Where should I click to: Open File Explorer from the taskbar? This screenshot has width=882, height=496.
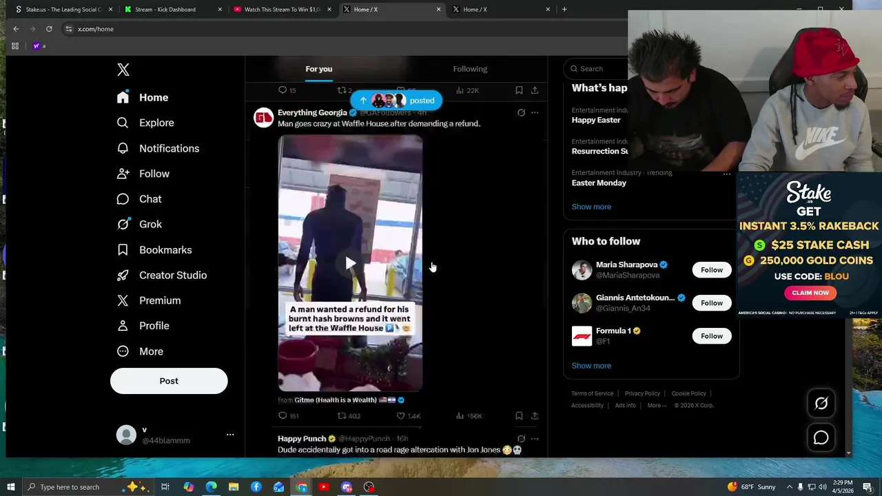tap(234, 487)
